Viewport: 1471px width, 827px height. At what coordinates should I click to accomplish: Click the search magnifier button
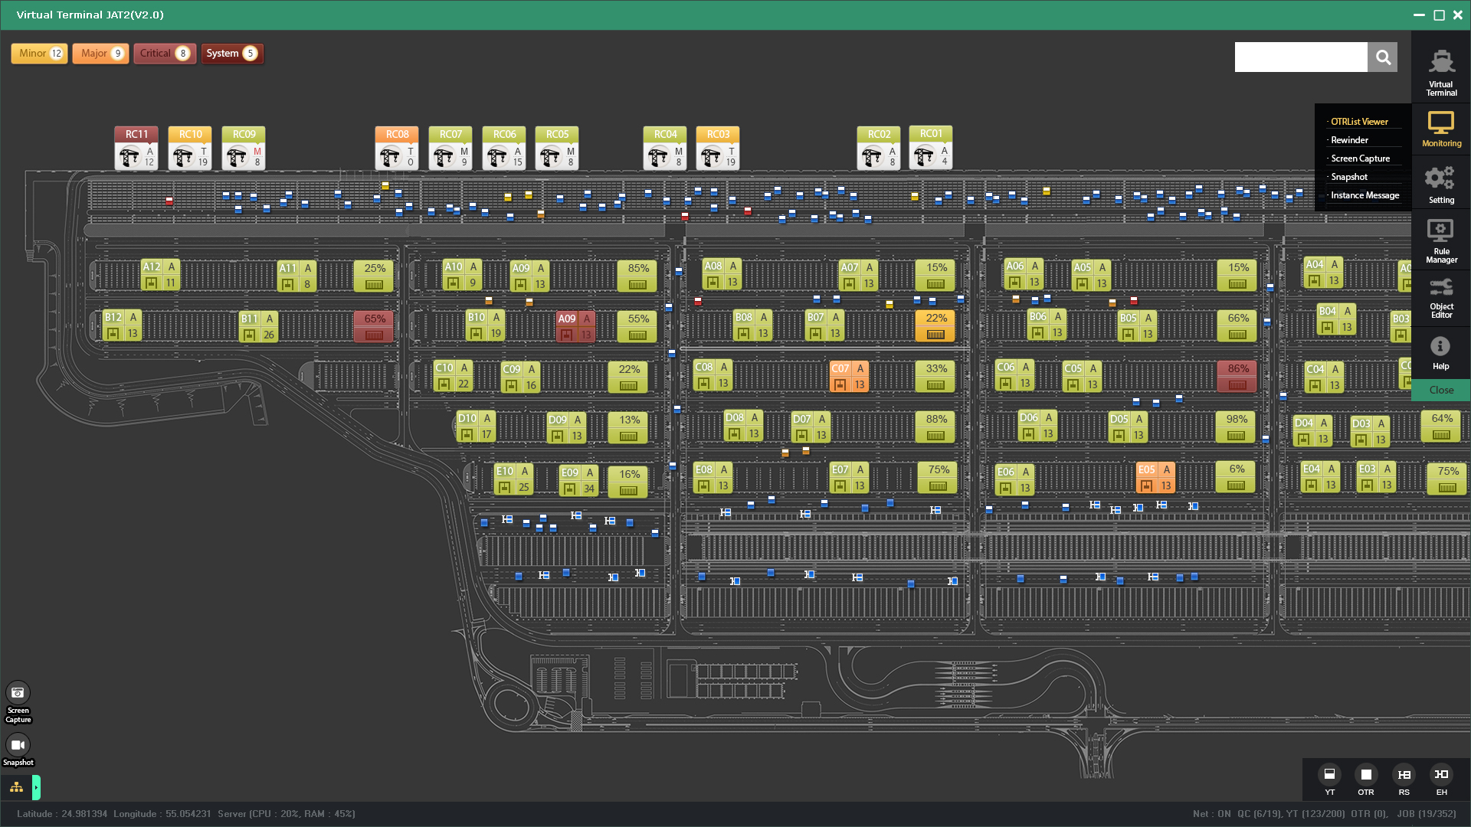point(1383,57)
